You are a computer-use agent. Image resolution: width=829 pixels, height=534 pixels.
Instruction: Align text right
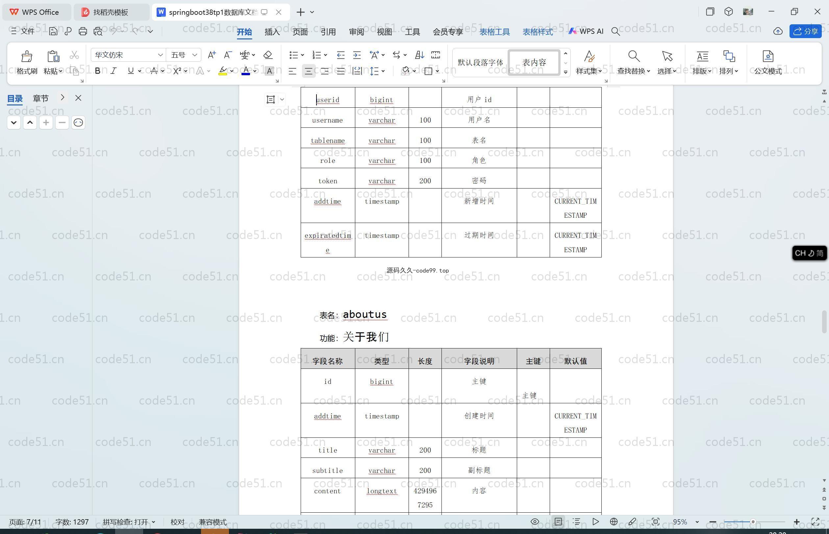click(x=324, y=71)
